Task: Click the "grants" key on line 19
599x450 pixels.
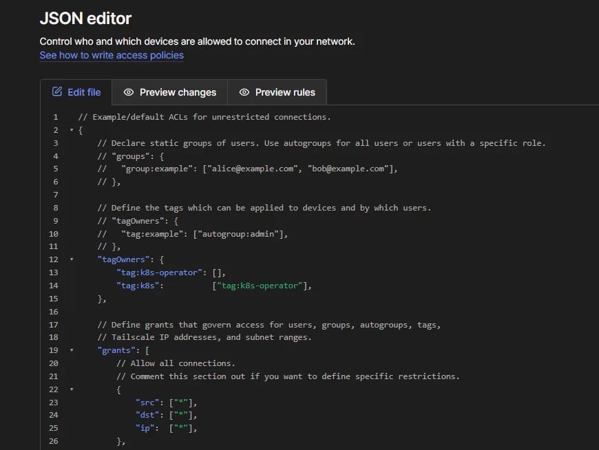Action: click(116, 350)
